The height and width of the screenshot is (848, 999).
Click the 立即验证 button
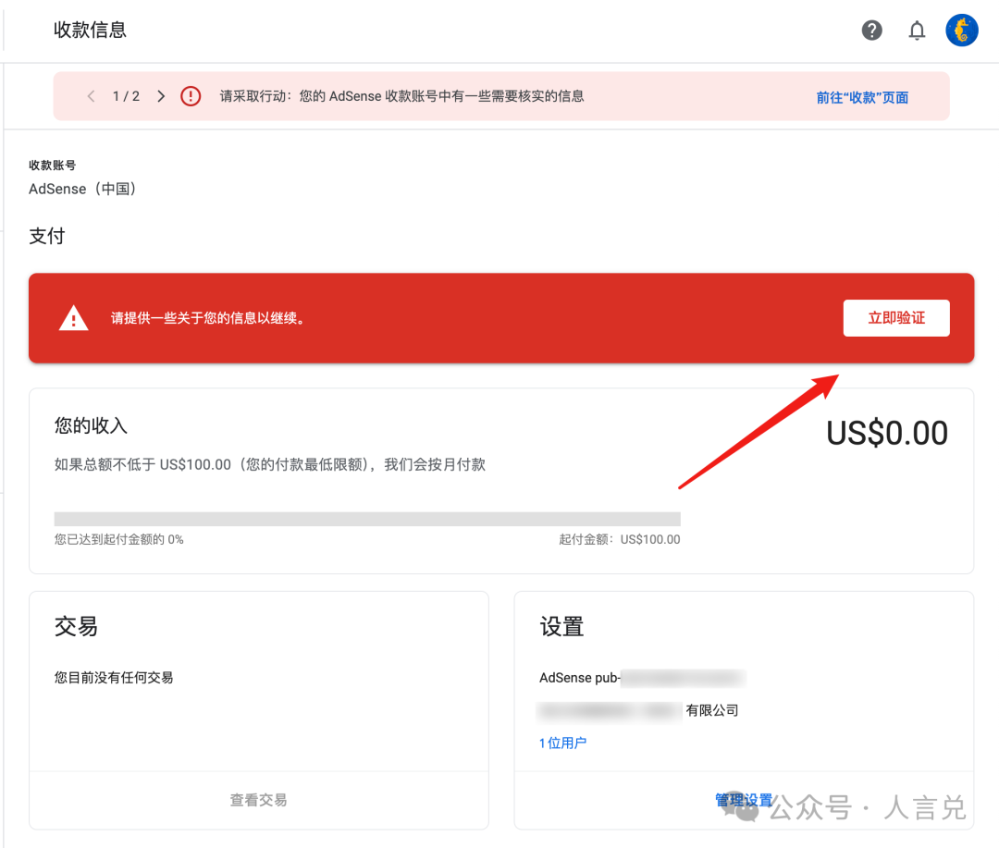click(896, 318)
